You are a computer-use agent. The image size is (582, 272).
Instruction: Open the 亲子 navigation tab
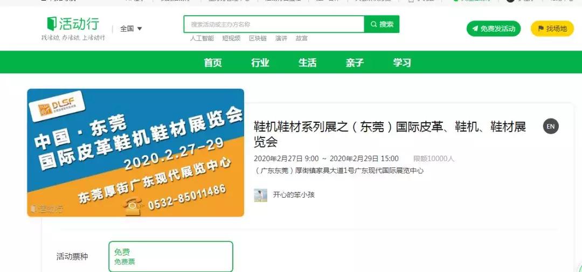click(x=355, y=62)
